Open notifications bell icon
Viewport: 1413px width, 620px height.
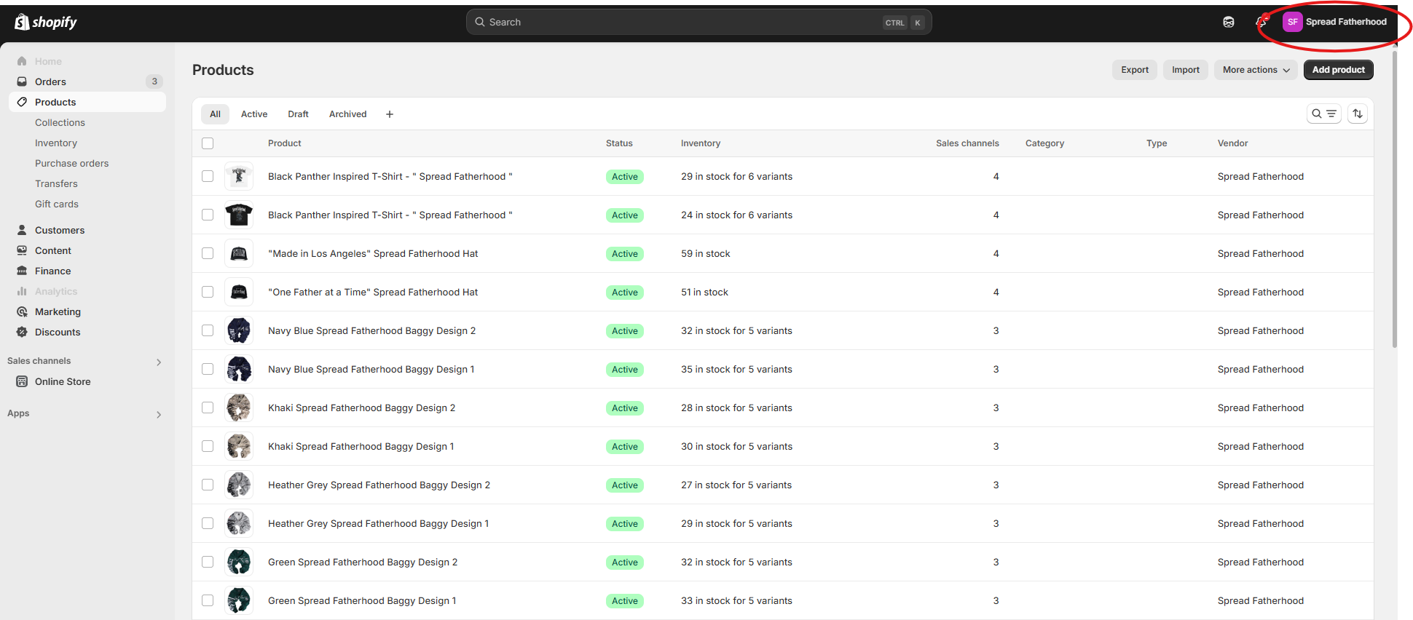pos(1262,22)
